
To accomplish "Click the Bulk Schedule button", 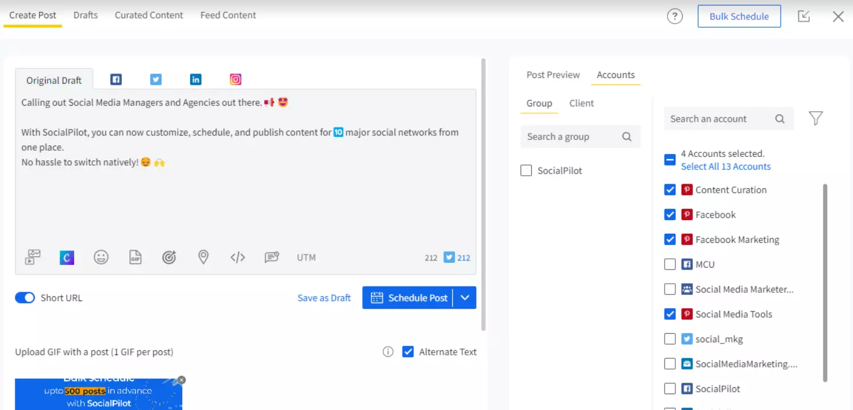I will [x=739, y=16].
